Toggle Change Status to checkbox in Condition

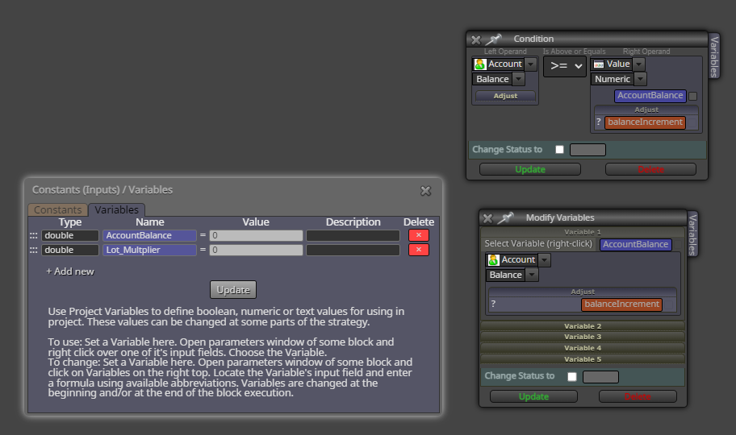coord(559,150)
